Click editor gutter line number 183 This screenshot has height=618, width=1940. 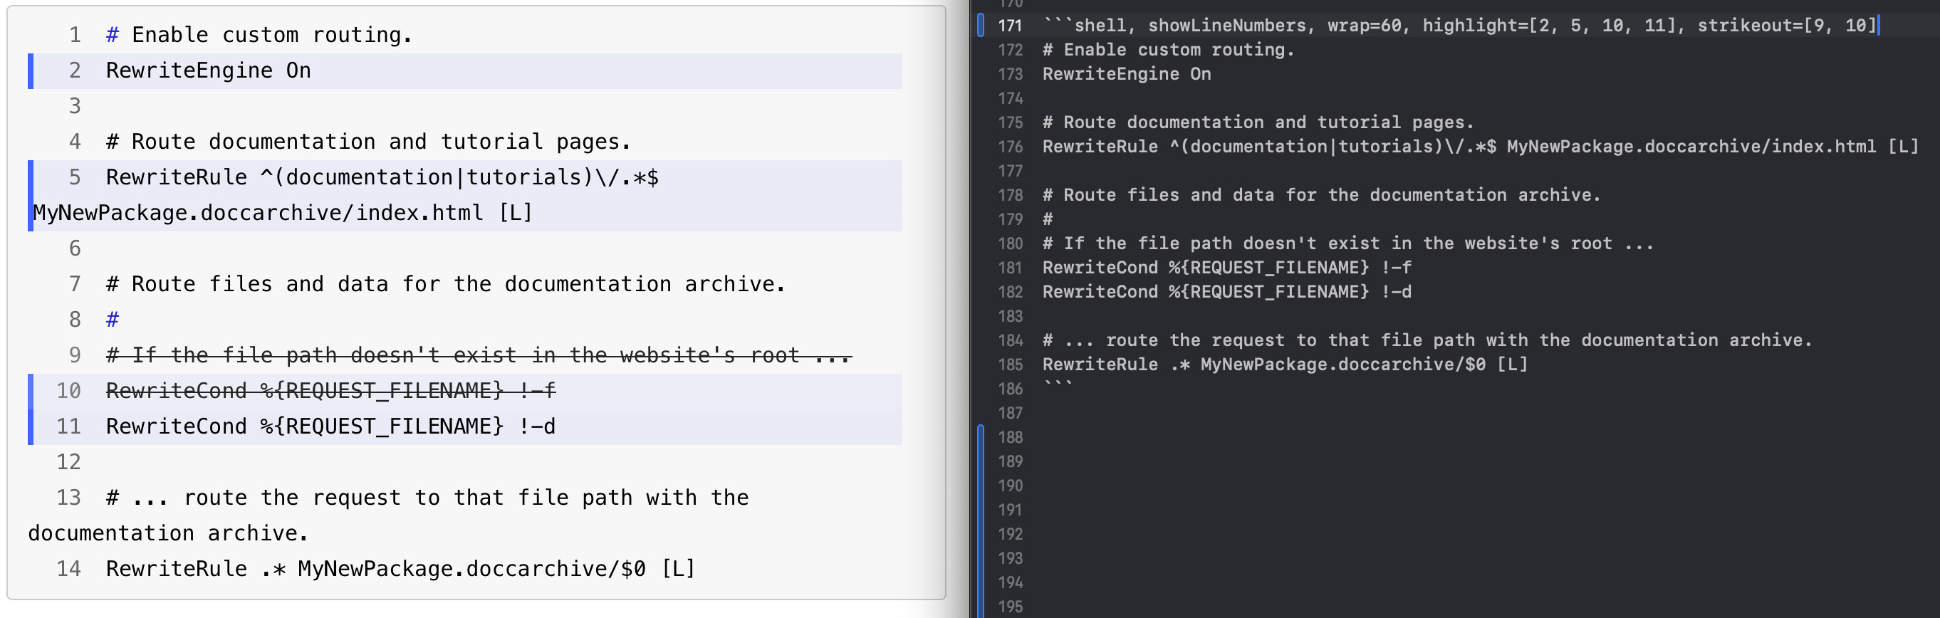(x=1010, y=316)
